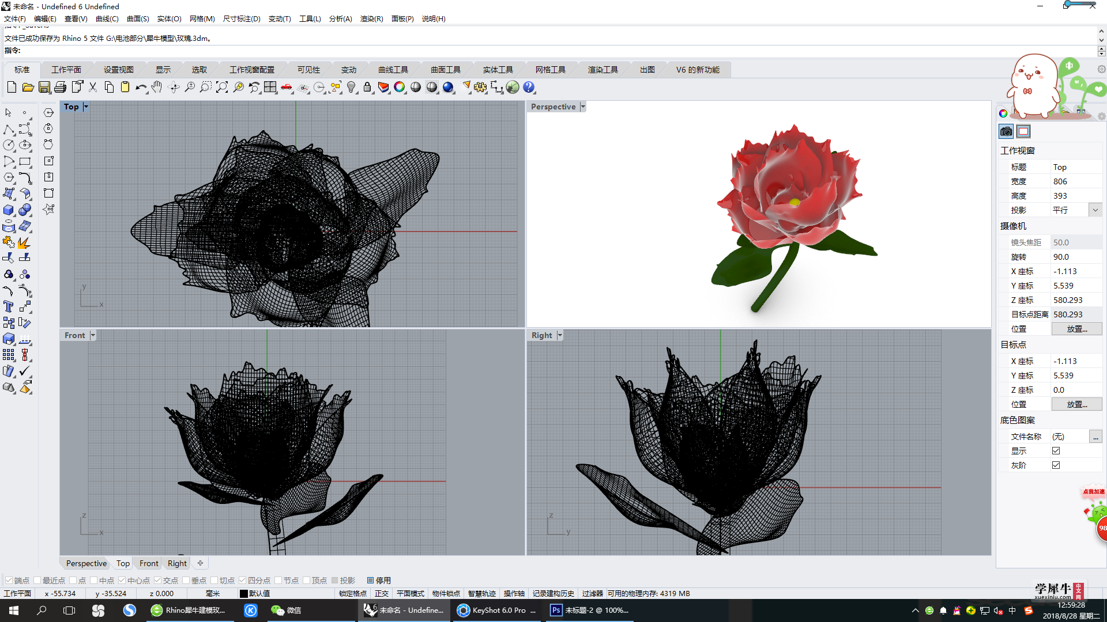The width and height of the screenshot is (1107, 622).
Task: Activate the Pan hand tool
Action: click(x=157, y=87)
